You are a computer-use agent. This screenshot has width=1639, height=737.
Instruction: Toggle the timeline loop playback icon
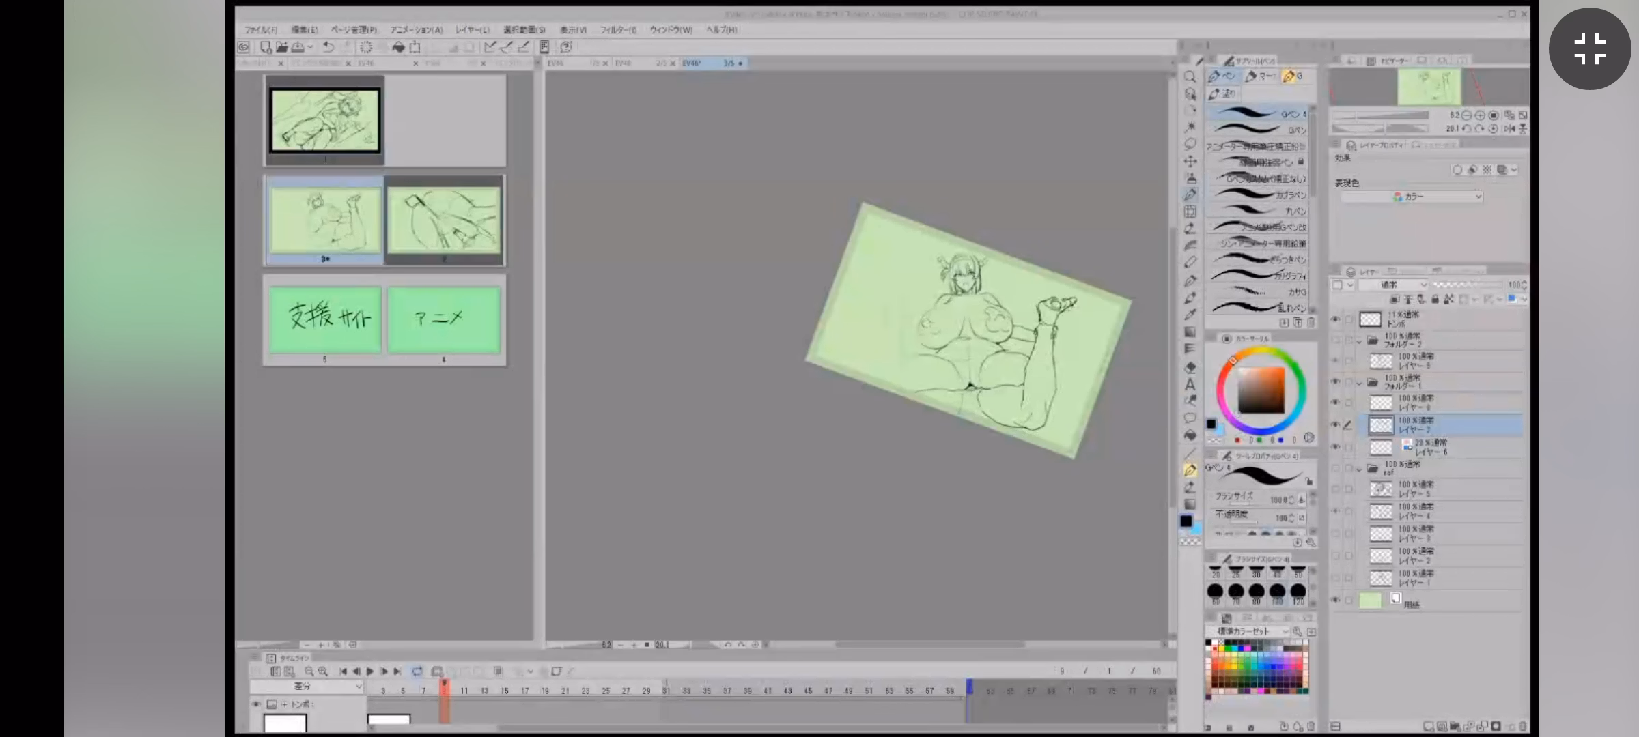click(417, 671)
